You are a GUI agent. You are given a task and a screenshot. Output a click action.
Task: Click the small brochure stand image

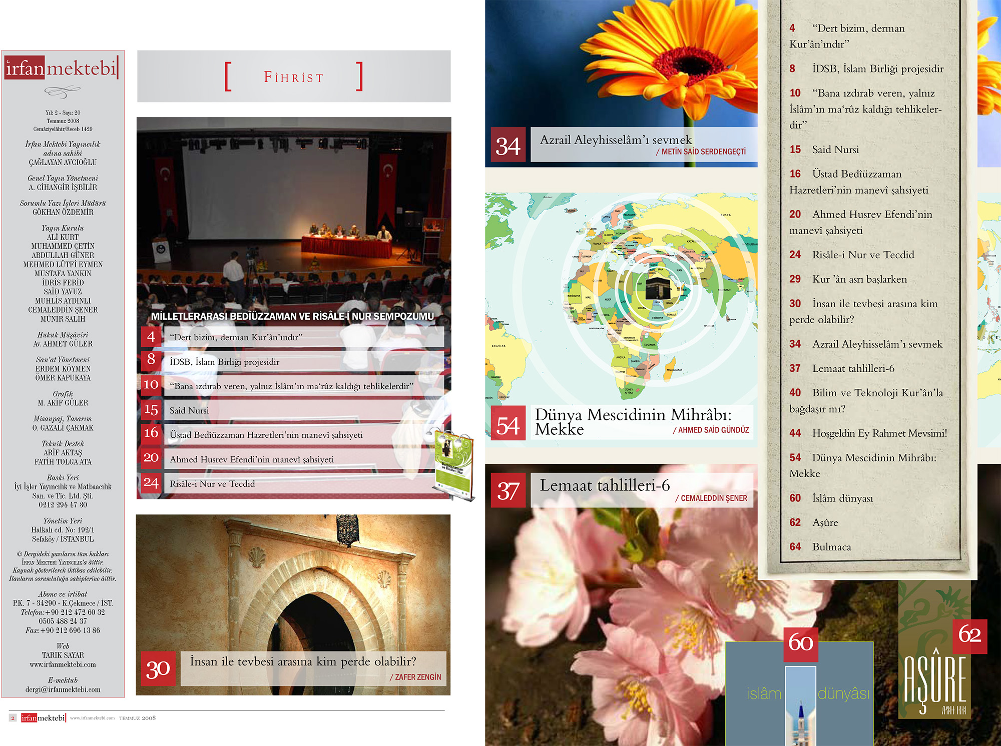pyautogui.click(x=453, y=464)
